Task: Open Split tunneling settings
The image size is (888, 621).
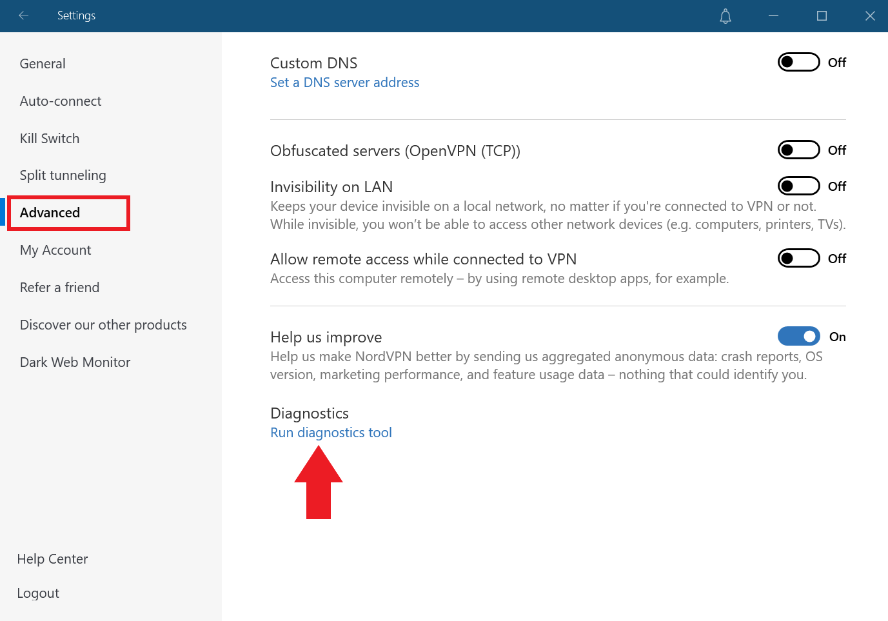Action: coord(63,175)
